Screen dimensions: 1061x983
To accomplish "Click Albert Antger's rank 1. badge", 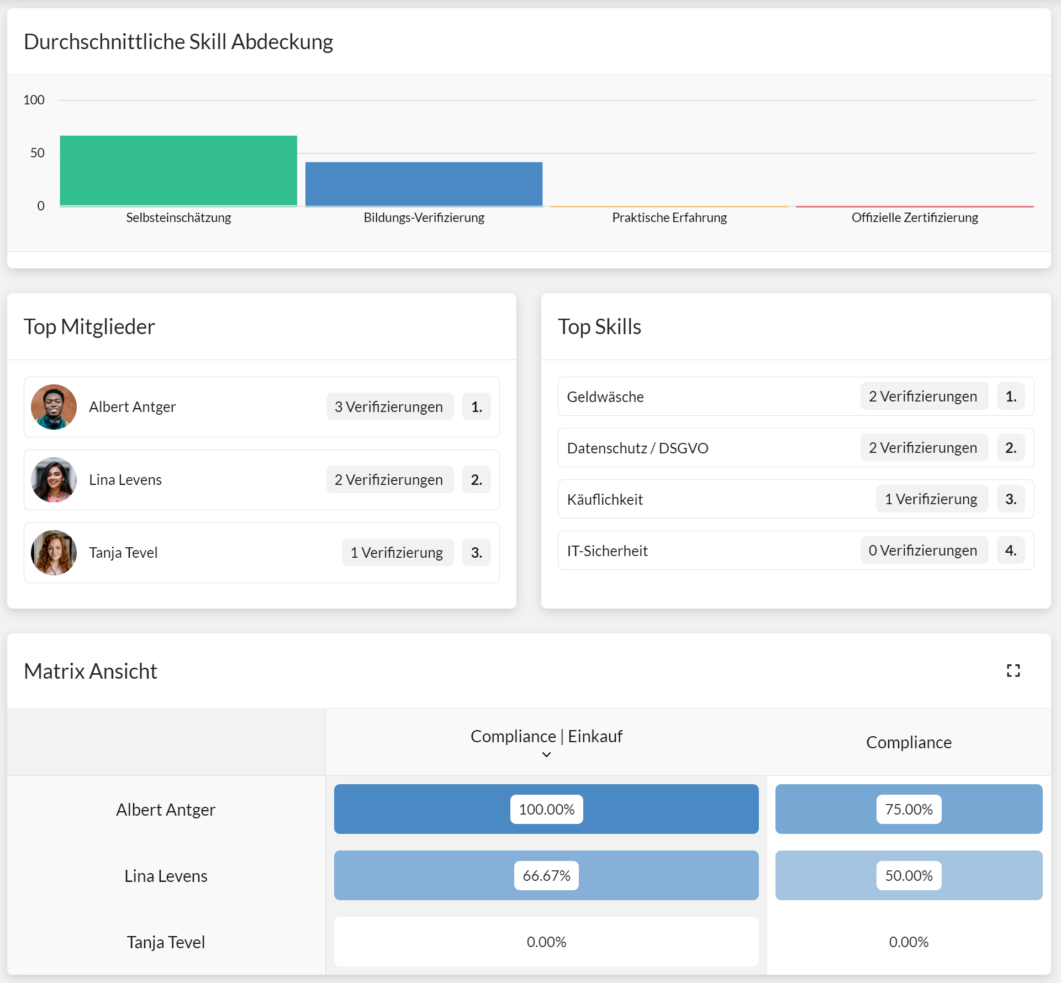I will pyautogui.click(x=476, y=407).
